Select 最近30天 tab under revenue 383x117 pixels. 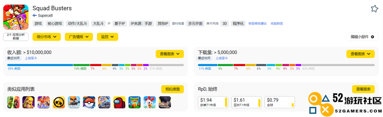coord(14,58)
